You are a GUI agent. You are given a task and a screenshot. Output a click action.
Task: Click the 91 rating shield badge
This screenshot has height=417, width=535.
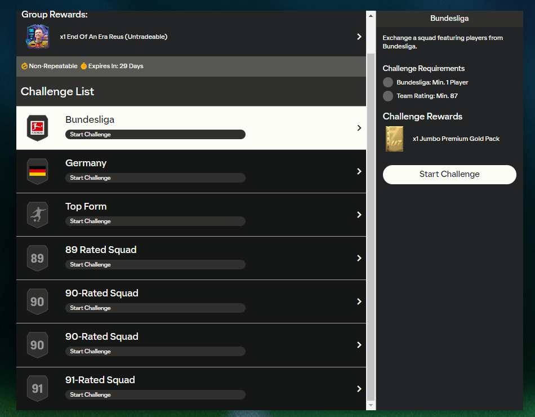pos(38,388)
